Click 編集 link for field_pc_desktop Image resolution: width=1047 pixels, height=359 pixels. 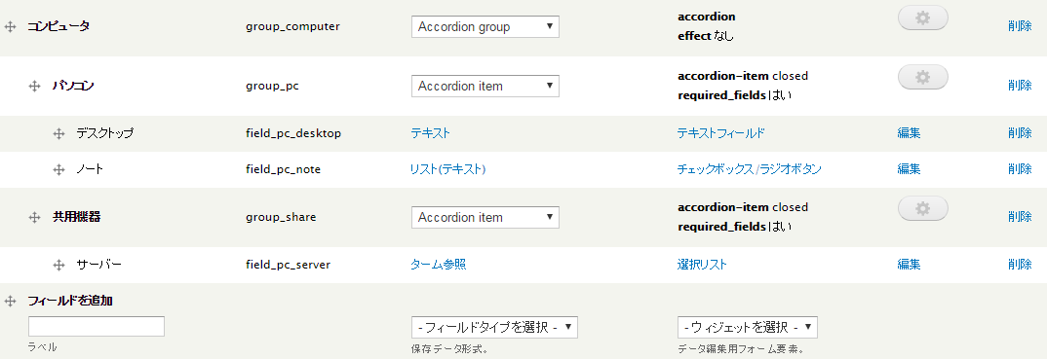click(909, 133)
